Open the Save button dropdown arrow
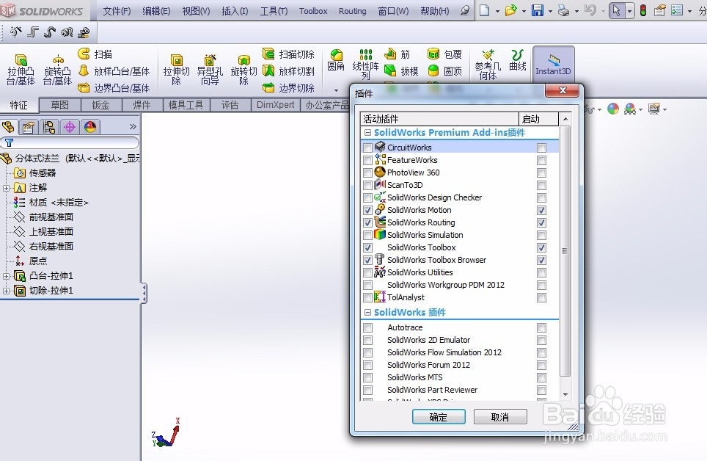 coord(550,11)
